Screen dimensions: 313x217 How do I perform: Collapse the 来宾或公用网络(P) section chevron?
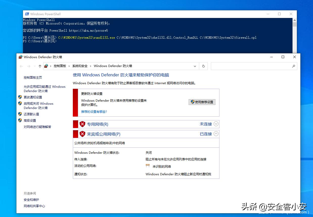216,134
